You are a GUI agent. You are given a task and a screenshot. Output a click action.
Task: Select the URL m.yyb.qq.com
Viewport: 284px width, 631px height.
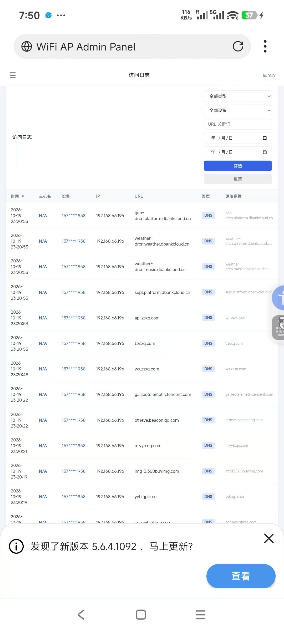tap(148, 446)
